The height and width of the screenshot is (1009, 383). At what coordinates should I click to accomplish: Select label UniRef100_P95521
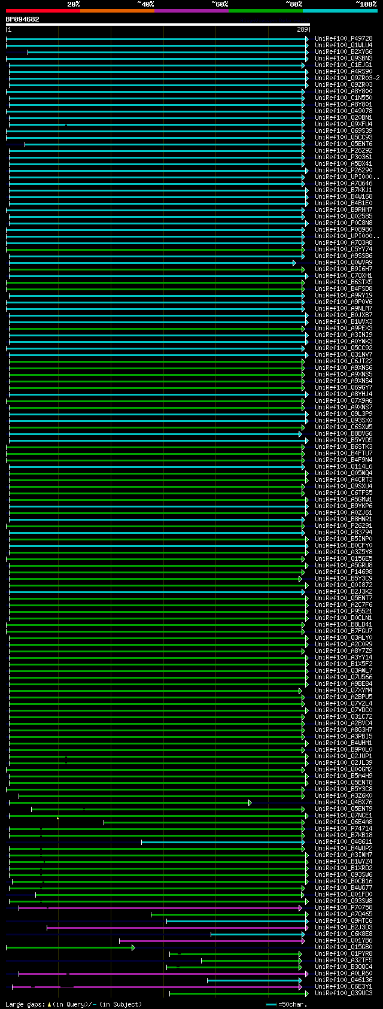point(344,611)
